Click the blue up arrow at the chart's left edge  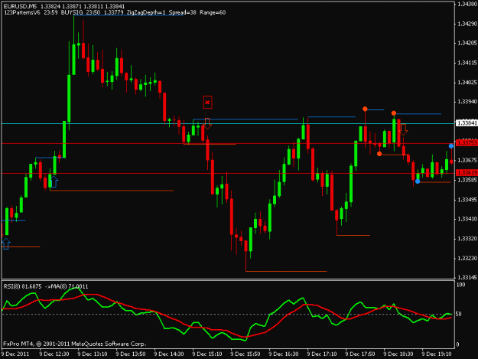pos(6,243)
